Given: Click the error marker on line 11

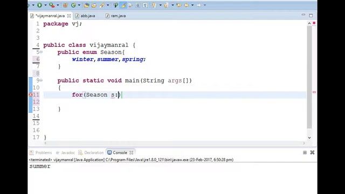Looking at the screenshot, I should pos(31,95).
